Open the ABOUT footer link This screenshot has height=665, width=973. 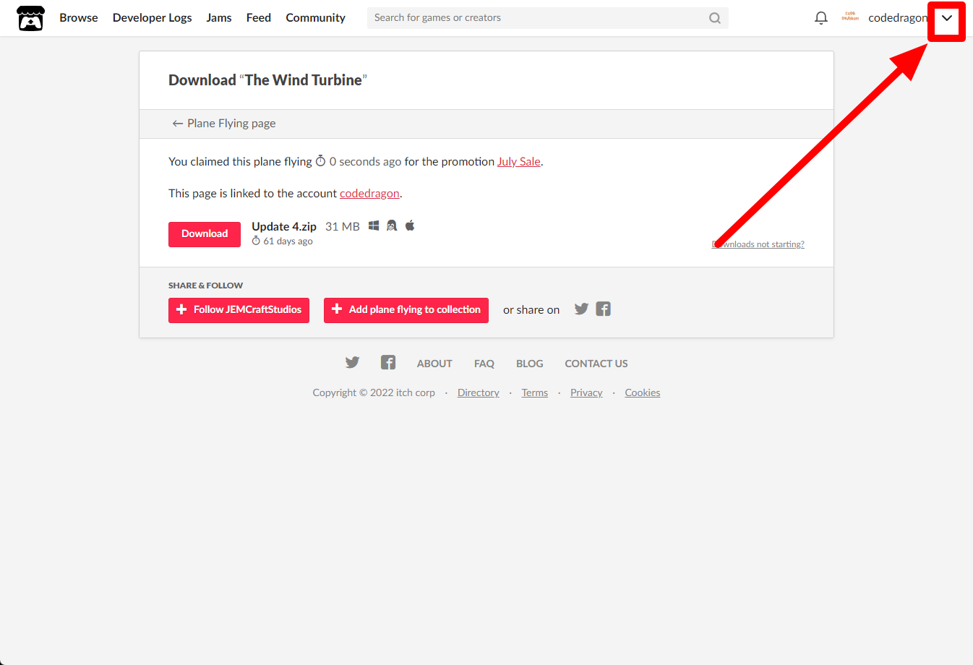click(434, 364)
